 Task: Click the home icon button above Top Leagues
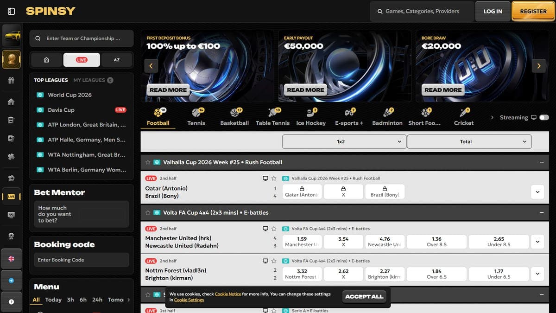[46, 60]
